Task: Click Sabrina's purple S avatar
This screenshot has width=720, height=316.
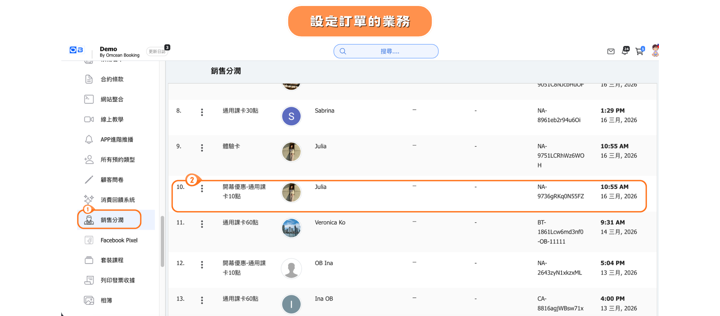Action: [291, 116]
